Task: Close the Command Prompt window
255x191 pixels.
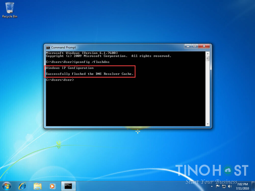Action: (x=204, y=46)
